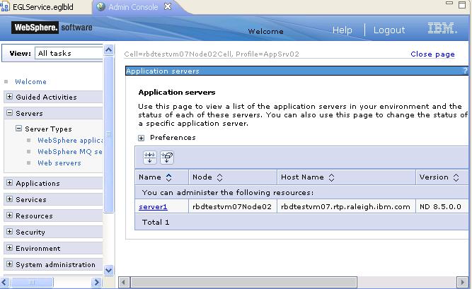The height and width of the screenshot is (289, 472).
Task: Collapse the Servers section
Action: (x=10, y=113)
